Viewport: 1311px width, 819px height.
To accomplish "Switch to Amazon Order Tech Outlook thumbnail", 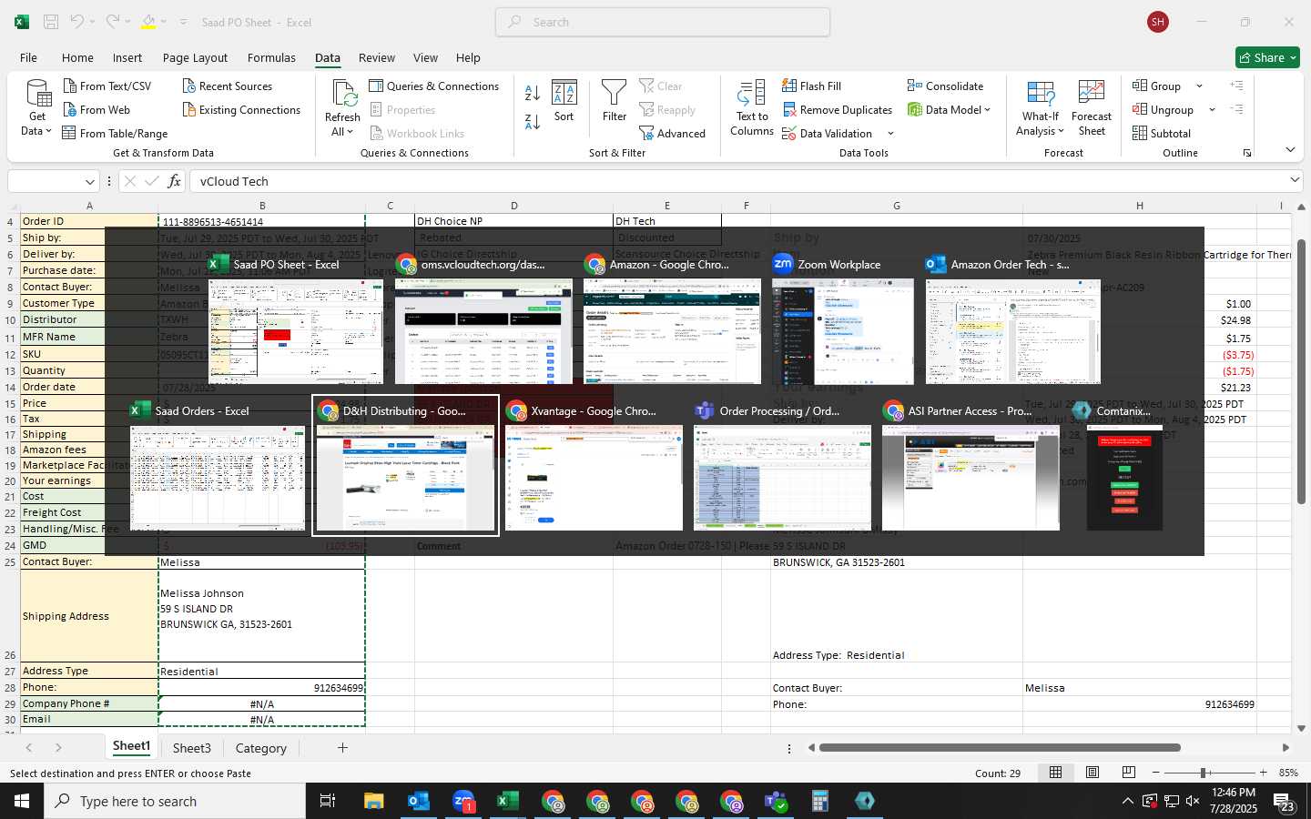I will (x=1013, y=318).
